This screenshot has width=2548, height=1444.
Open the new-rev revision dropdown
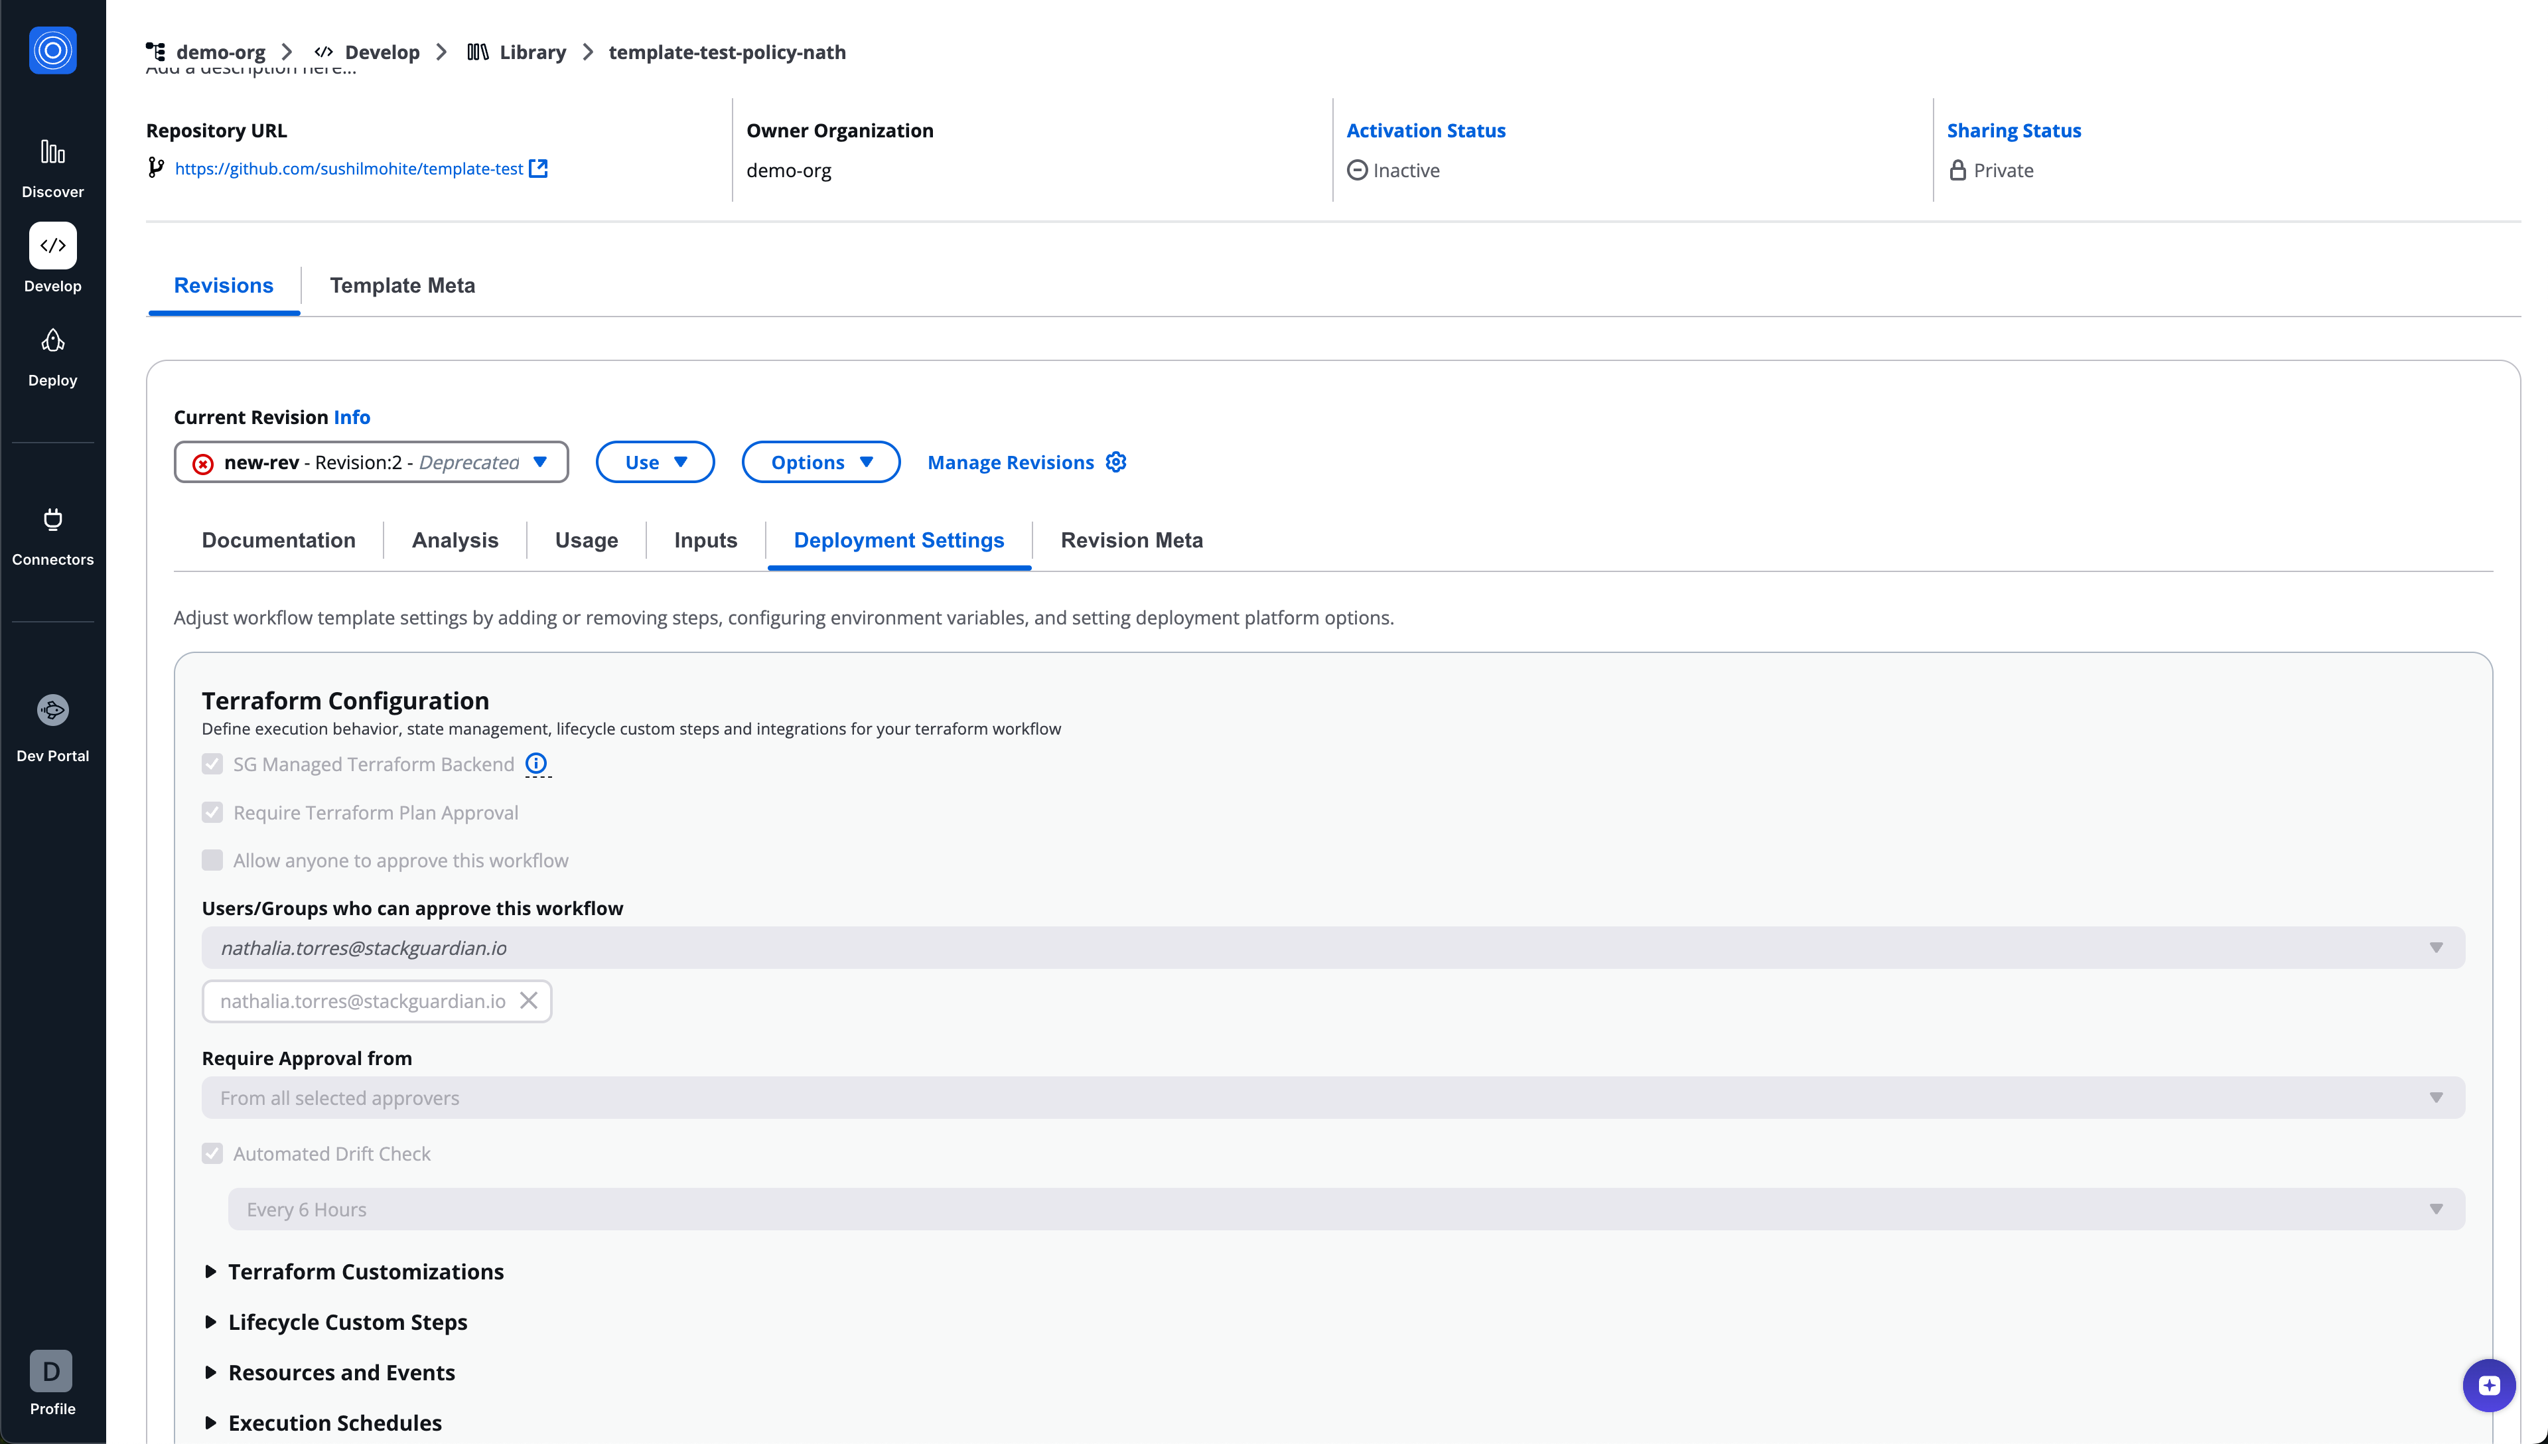coord(371,462)
